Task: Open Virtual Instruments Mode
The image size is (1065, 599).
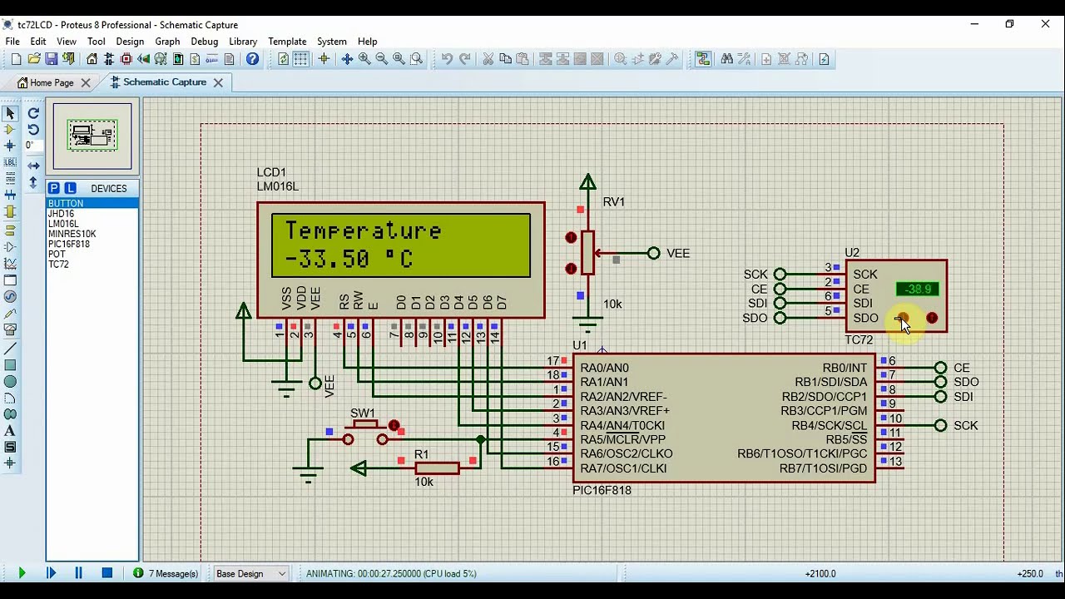Action: tap(10, 330)
